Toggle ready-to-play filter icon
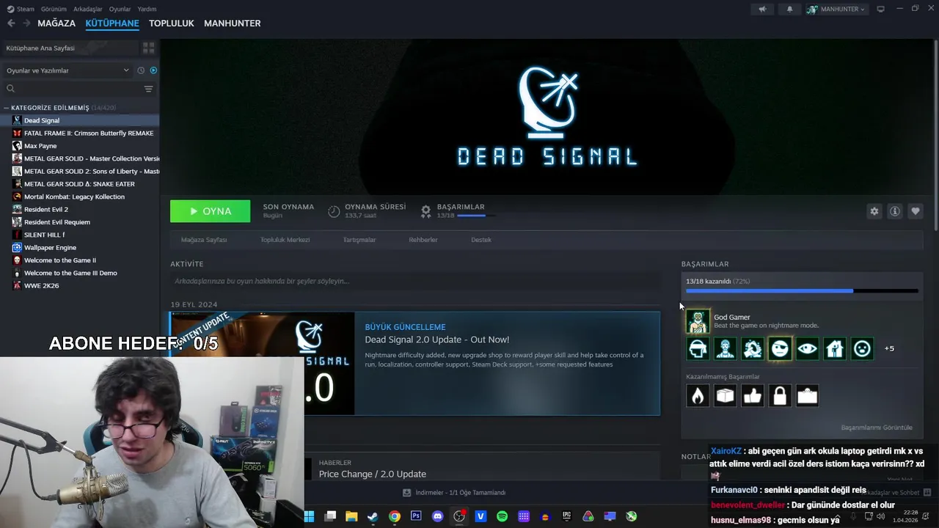Screen dimensions: 939x528 [153, 70]
